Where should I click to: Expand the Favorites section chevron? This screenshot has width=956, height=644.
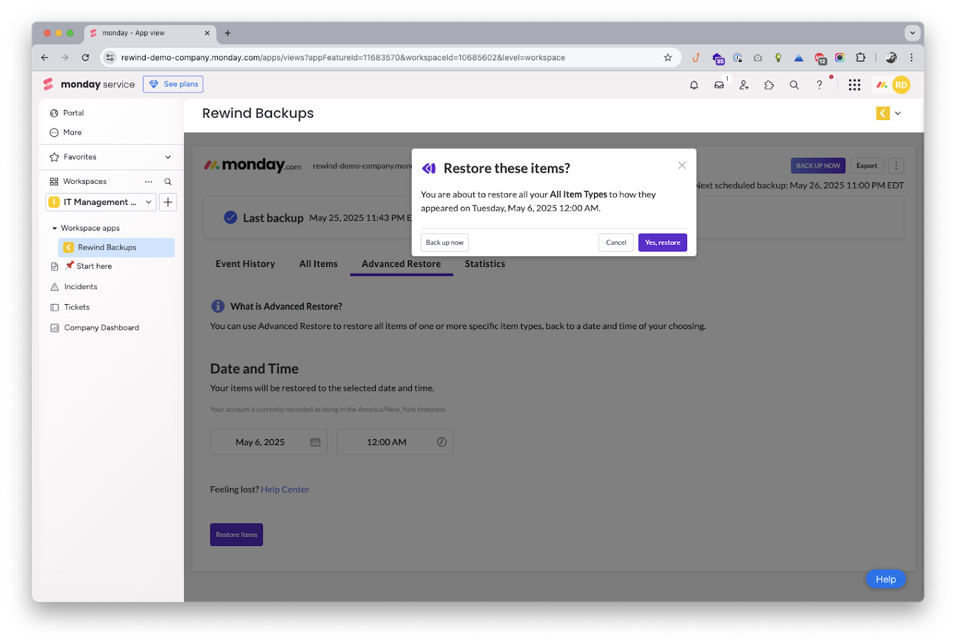pyautogui.click(x=168, y=157)
